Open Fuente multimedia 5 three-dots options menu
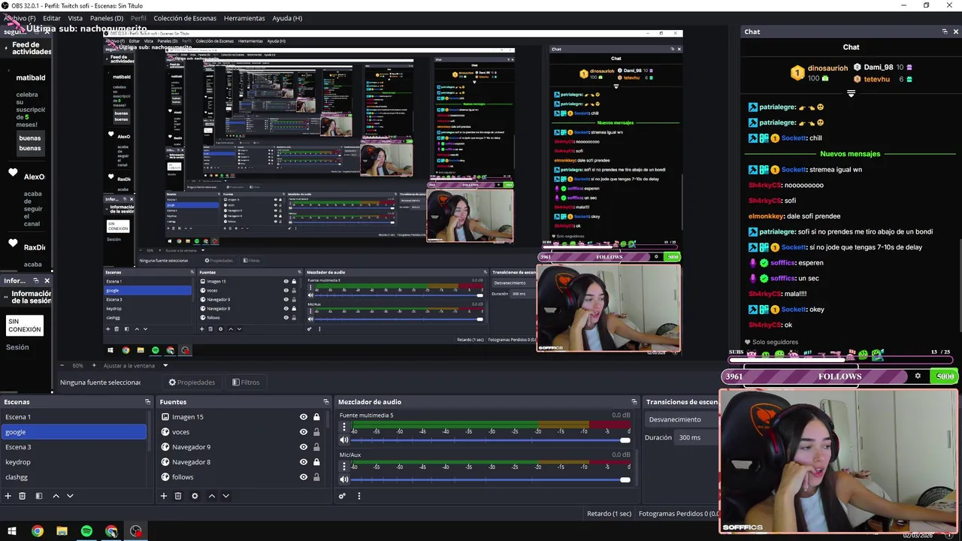Image resolution: width=962 pixels, height=541 pixels. click(x=344, y=427)
